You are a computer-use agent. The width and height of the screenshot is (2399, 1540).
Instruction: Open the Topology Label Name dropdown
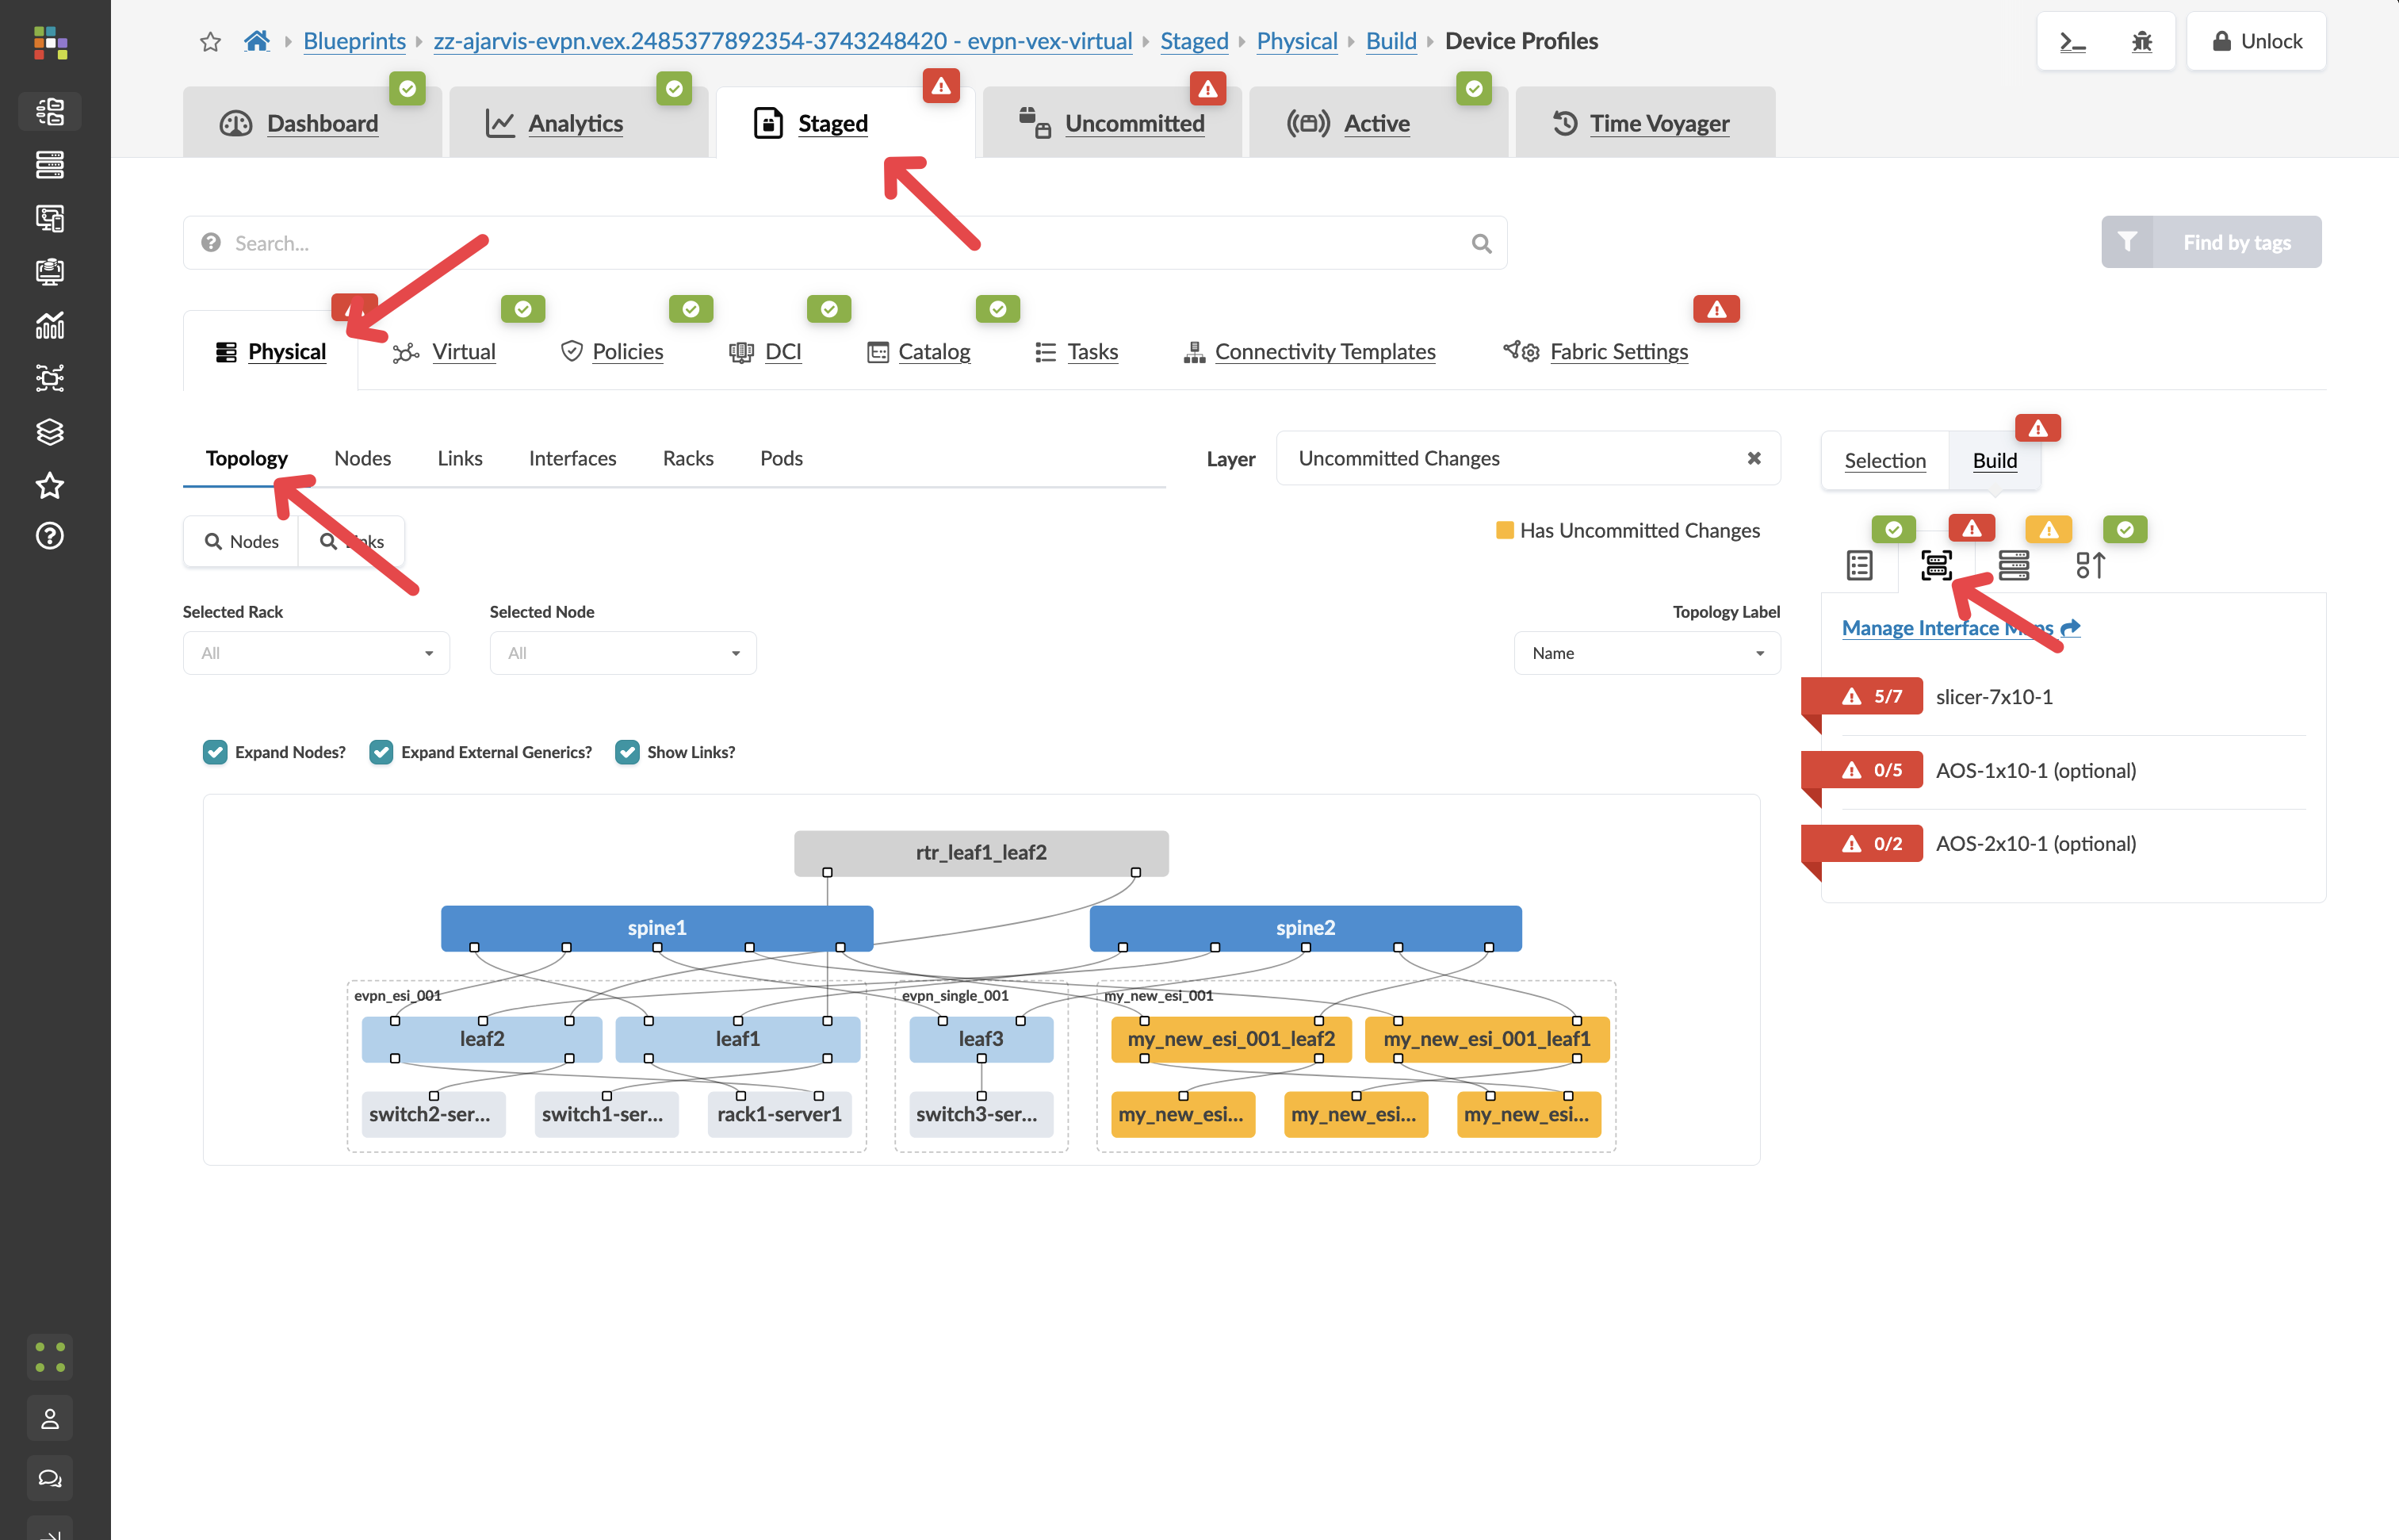[1647, 652]
